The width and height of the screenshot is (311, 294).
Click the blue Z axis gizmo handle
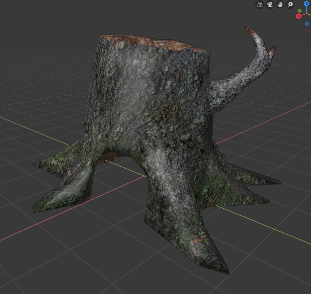pos(307,4)
